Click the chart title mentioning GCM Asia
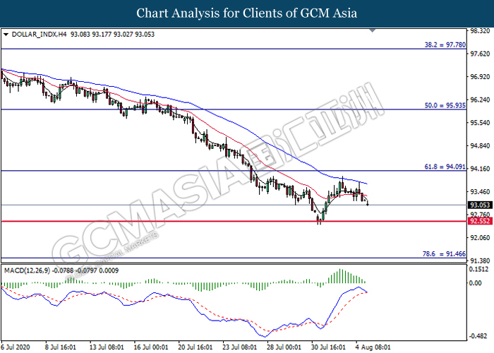 246,13
